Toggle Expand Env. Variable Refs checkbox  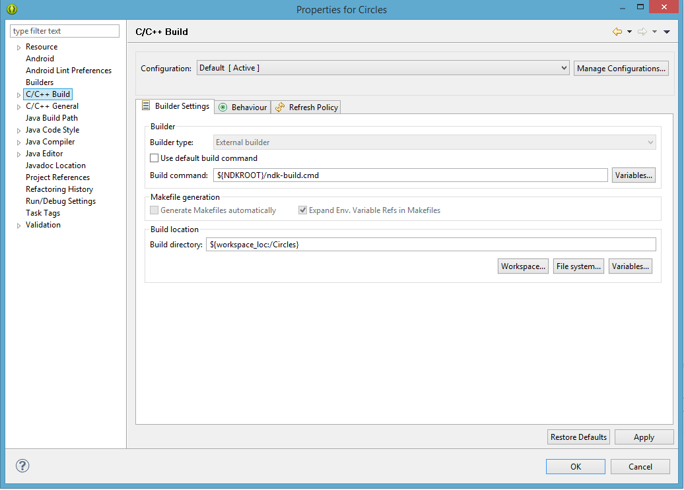click(x=303, y=210)
